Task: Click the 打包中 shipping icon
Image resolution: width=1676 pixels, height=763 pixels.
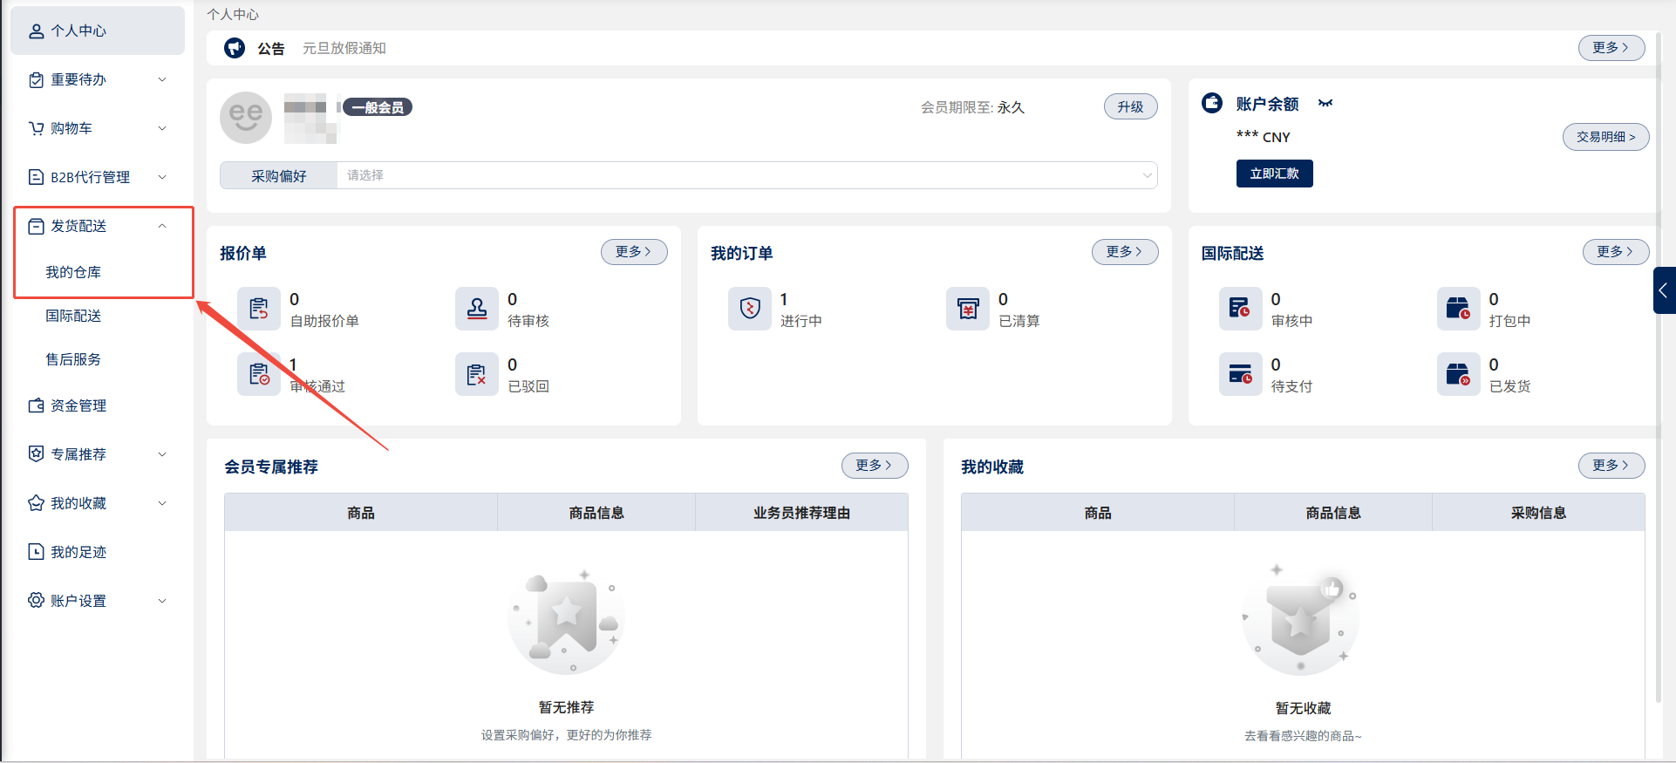Action: (x=1459, y=309)
